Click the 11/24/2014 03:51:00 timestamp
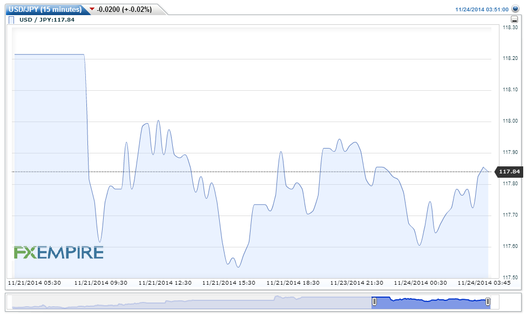The height and width of the screenshot is (316, 527). click(482, 9)
